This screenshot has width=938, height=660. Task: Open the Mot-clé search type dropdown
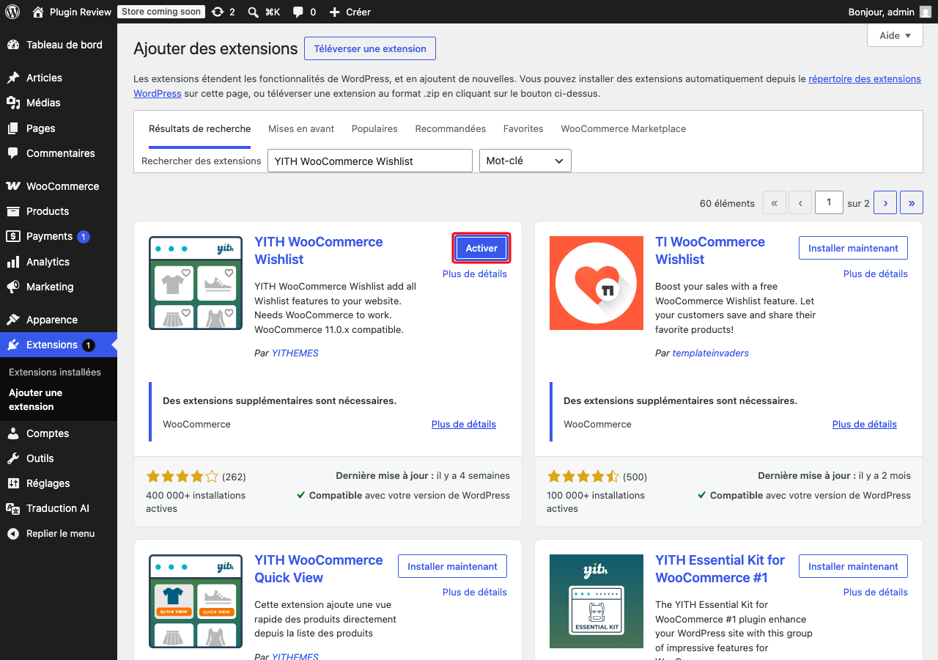click(524, 161)
